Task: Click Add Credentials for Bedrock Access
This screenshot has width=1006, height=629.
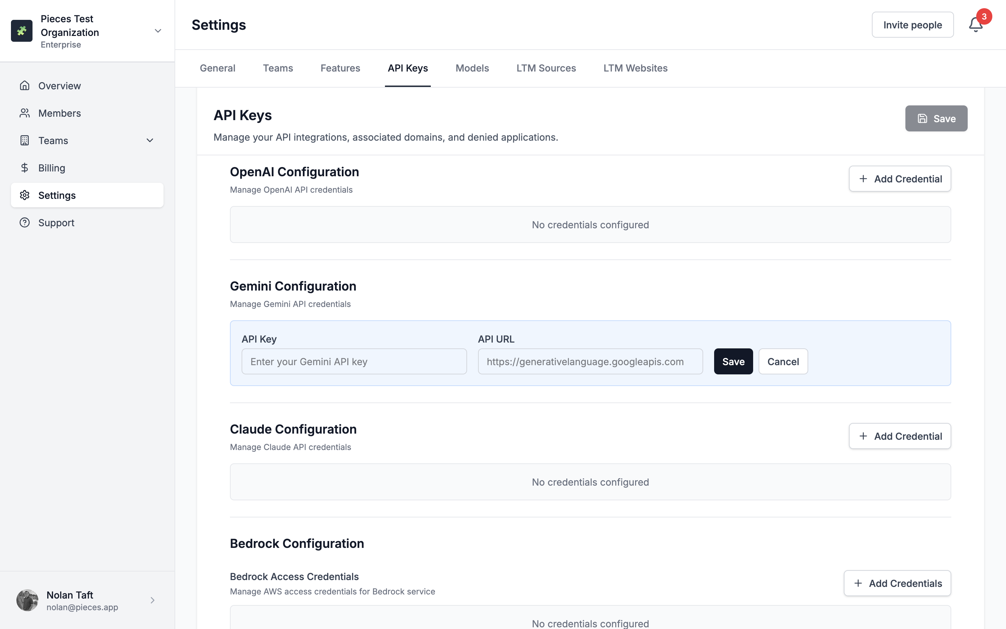Action: pyautogui.click(x=897, y=583)
